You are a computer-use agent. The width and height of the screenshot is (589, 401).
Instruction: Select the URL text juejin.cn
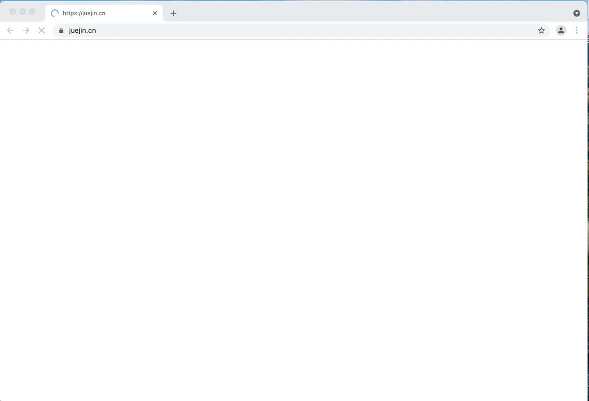[82, 30]
